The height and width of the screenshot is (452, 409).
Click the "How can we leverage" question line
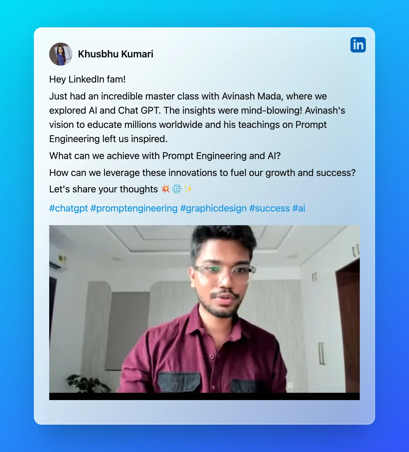(x=202, y=173)
